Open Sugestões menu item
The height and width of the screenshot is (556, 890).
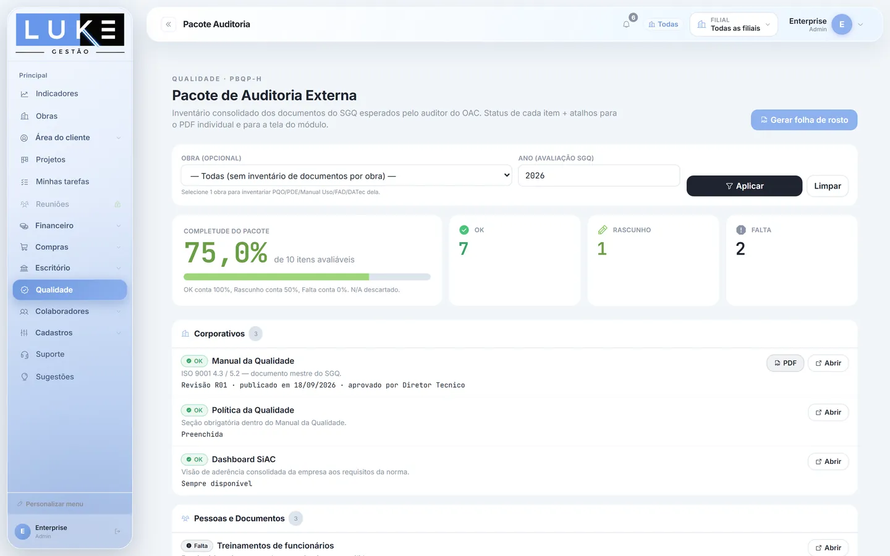tap(70, 377)
